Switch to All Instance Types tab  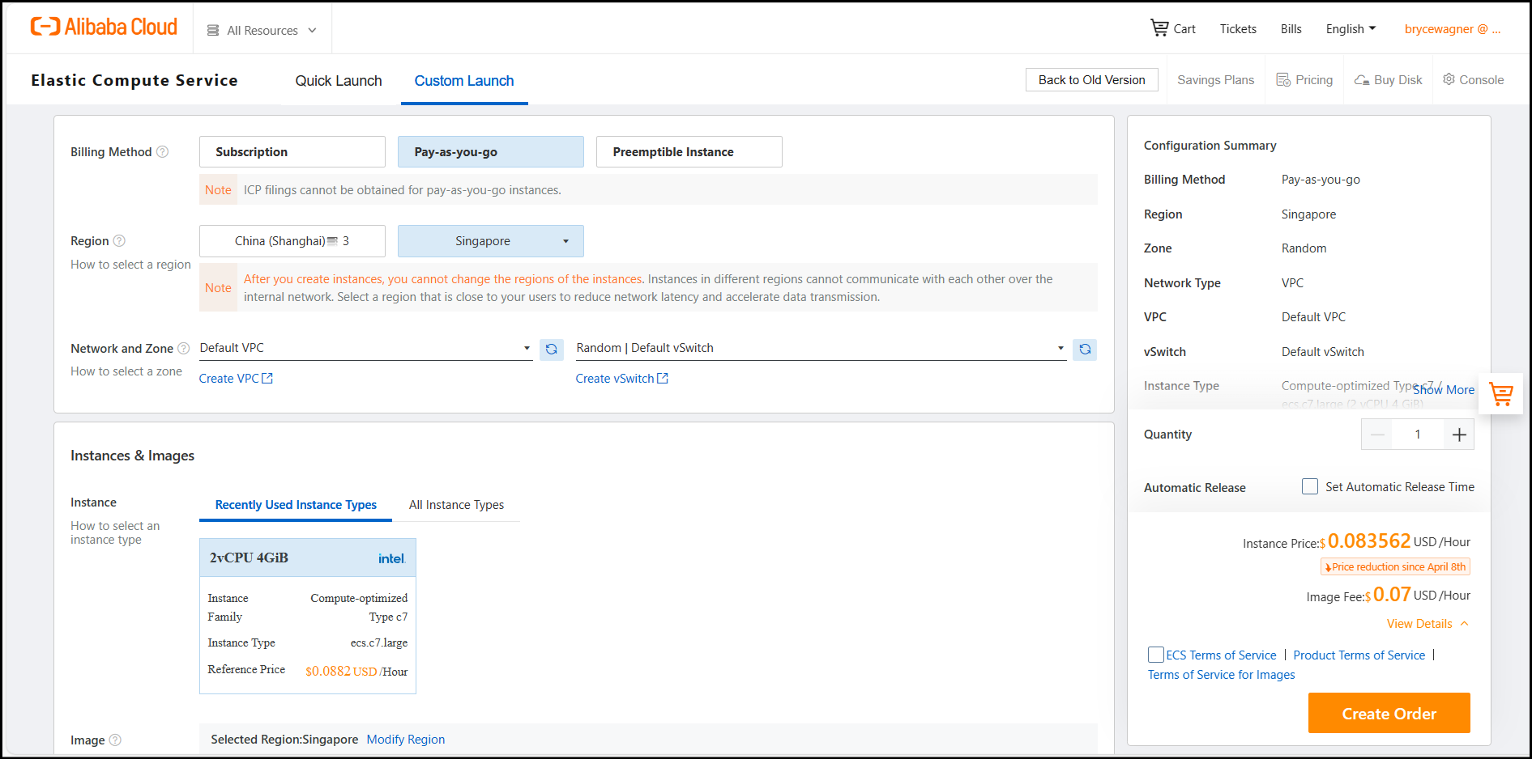click(456, 505)
